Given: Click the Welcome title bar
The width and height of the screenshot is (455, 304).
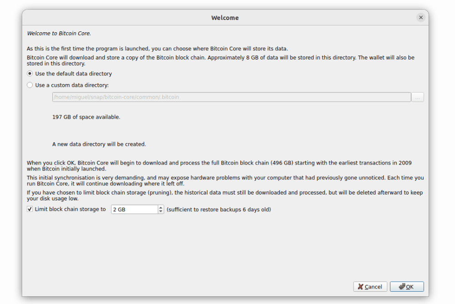Looking at the screenshot, I should (225, 18).
